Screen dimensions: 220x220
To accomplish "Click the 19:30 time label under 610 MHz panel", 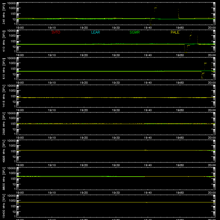I will point(116,83).
